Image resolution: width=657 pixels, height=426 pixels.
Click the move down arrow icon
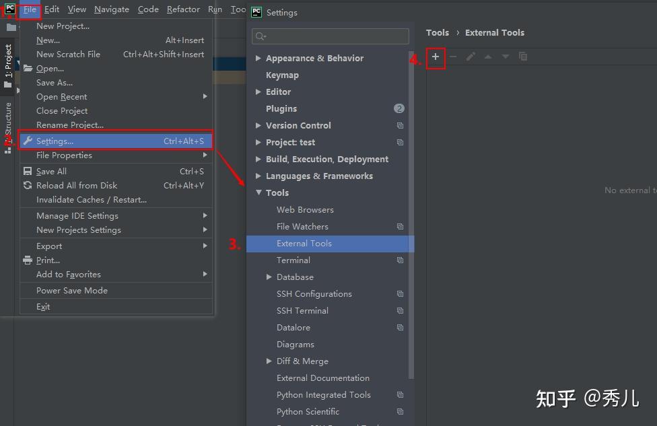pos(506,57)
